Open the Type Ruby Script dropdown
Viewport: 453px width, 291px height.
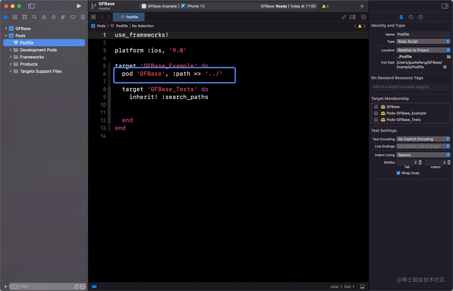(423, 42)
